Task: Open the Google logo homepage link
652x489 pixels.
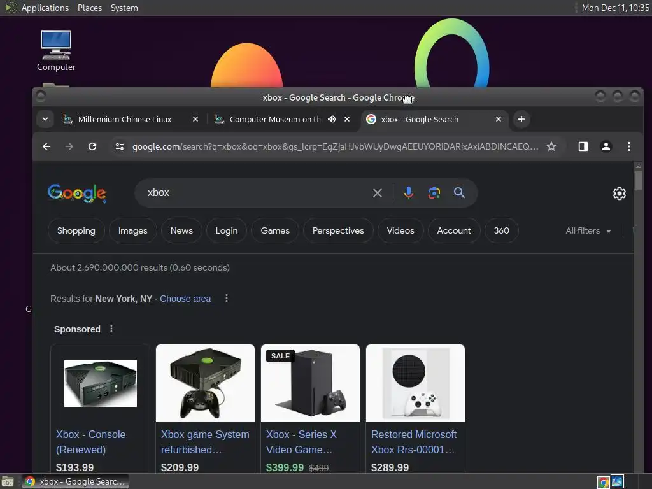Action: click(77, 194)
